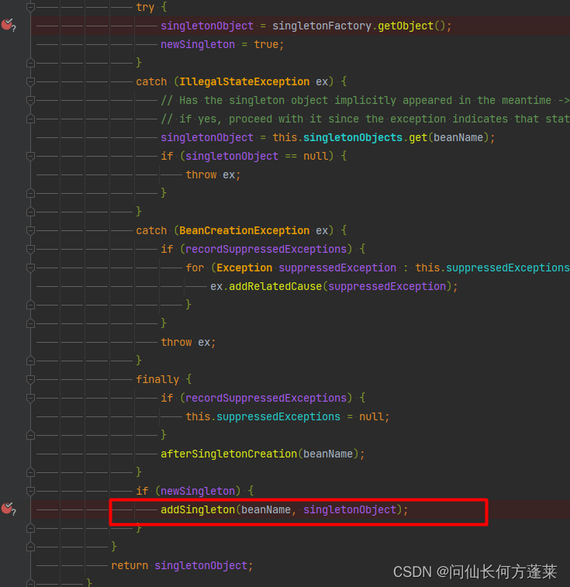Click fold end marker after 'newSingleton = true' line
This screenshot has height=587, width=570.
click(x=31, y=63)
